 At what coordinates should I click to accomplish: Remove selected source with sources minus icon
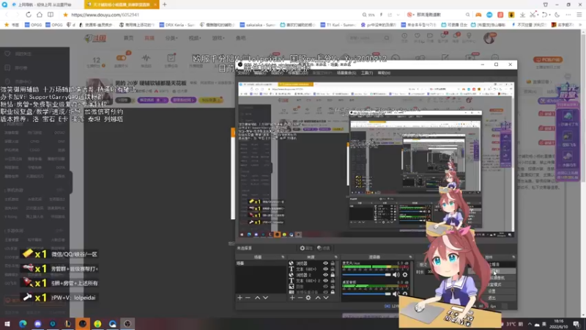(300, 298)
